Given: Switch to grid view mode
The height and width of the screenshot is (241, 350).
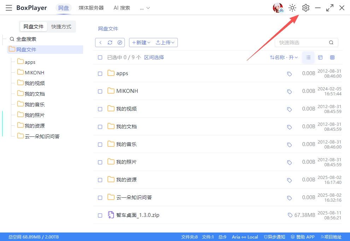Looking at the screenshot, I should [332, 57].
